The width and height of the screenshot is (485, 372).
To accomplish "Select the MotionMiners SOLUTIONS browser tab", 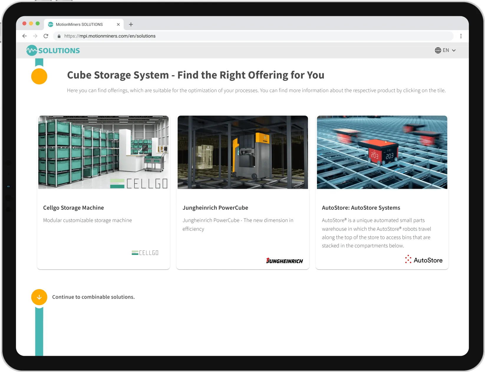I will click(x=80, y=24).
